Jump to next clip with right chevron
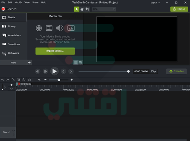The width and height of the screenshot is (190, 141). click(x=71, y=71)
